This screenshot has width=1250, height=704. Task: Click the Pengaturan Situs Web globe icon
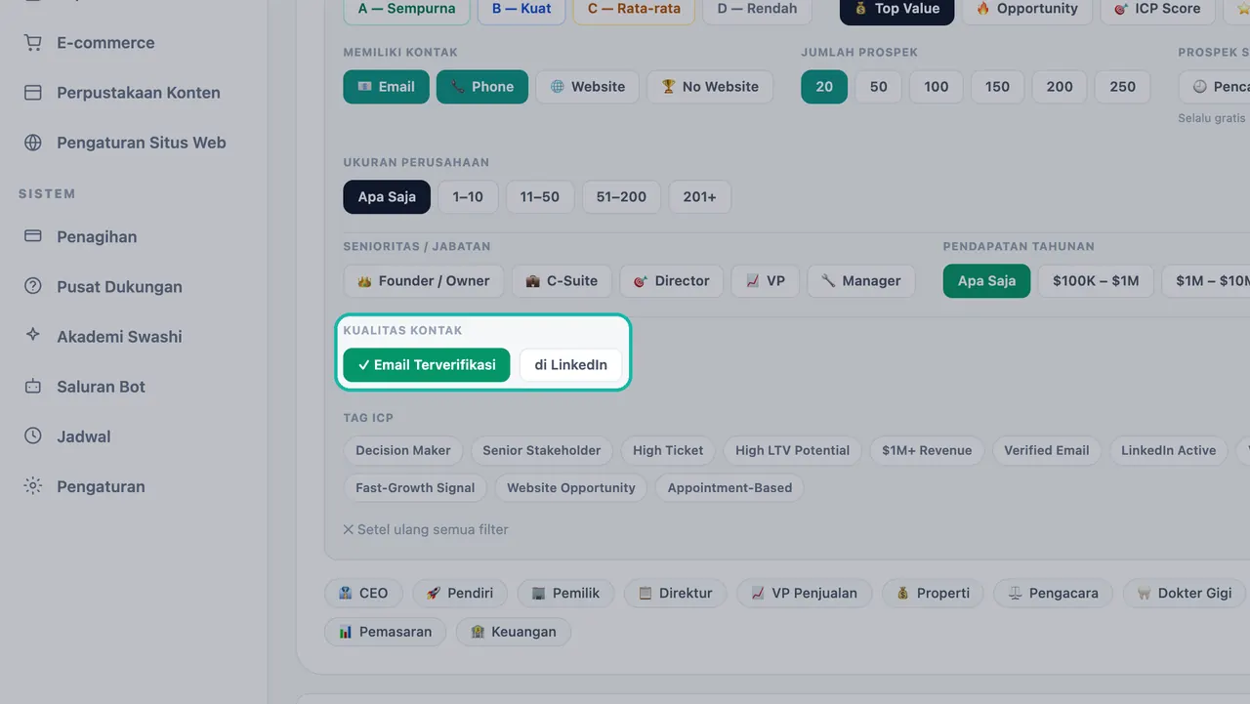[33, 143]
